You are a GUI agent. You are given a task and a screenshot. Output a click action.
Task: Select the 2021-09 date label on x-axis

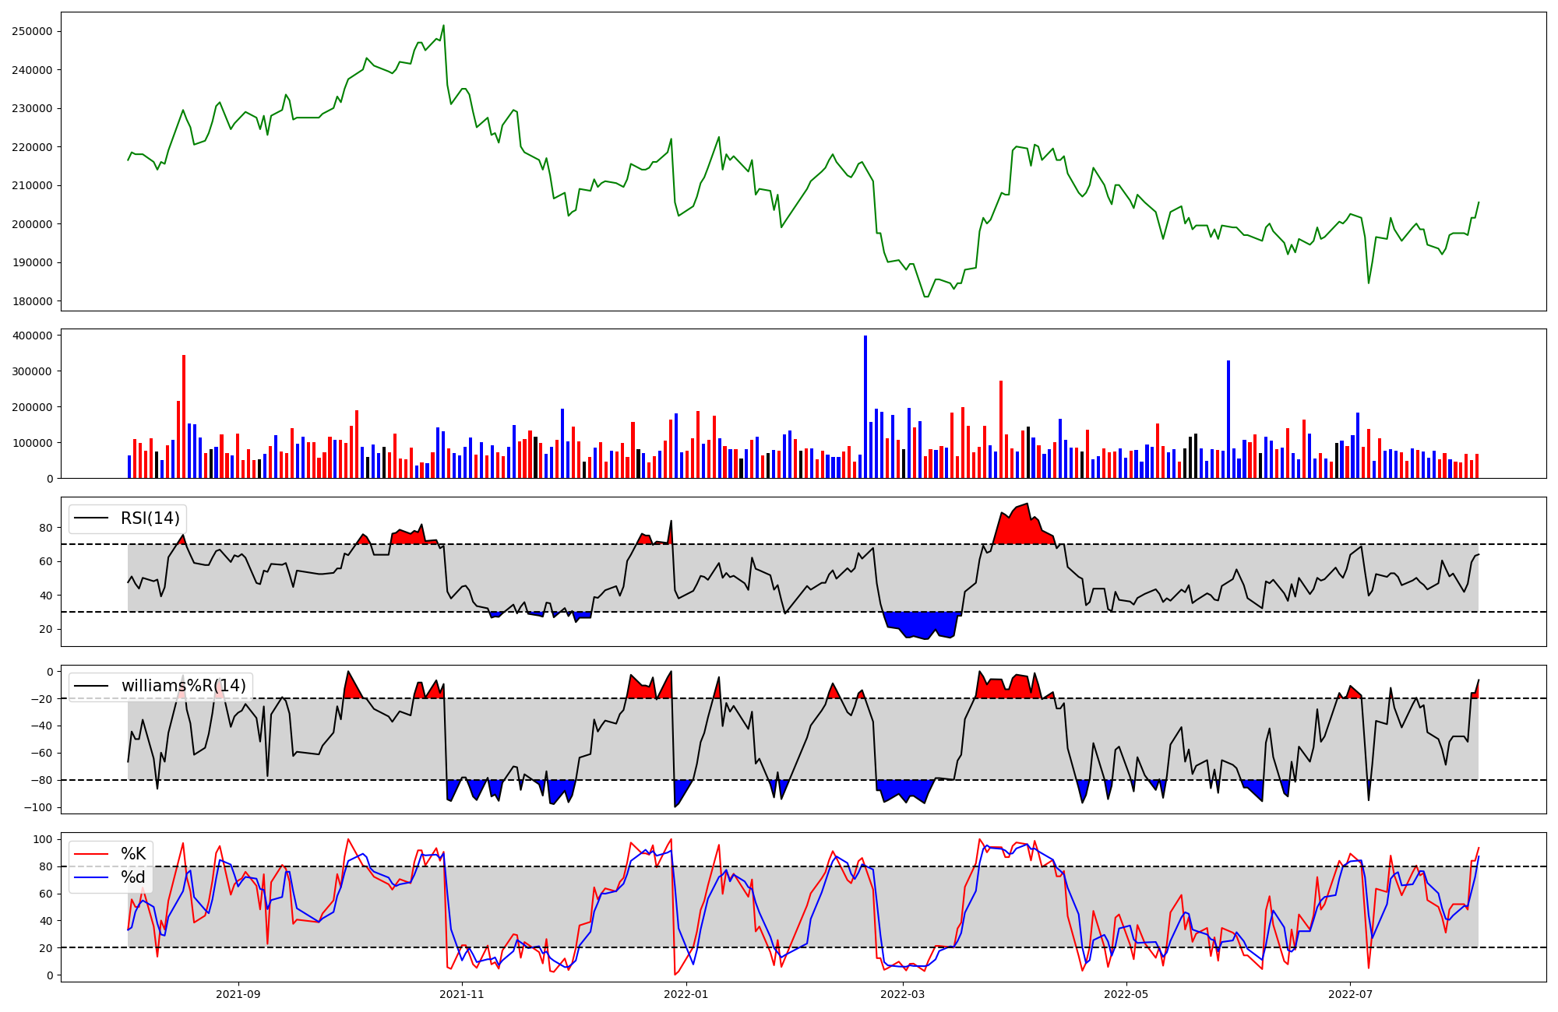point(238,994)
